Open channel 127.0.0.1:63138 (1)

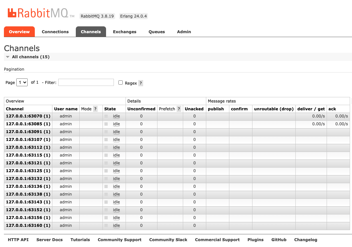(28, 194)
